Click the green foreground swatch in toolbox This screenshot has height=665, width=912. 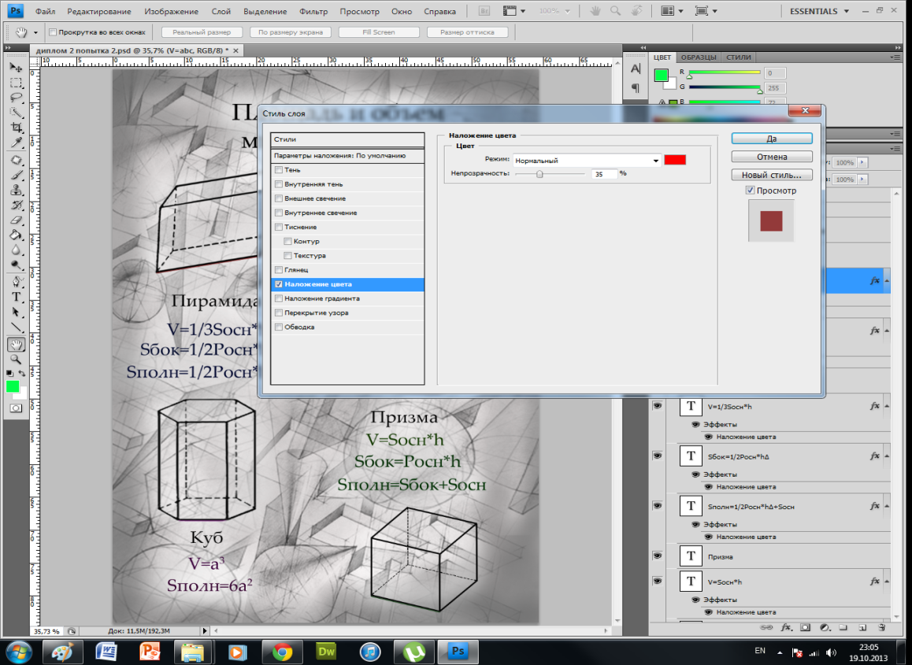click(x=13, y=387)
